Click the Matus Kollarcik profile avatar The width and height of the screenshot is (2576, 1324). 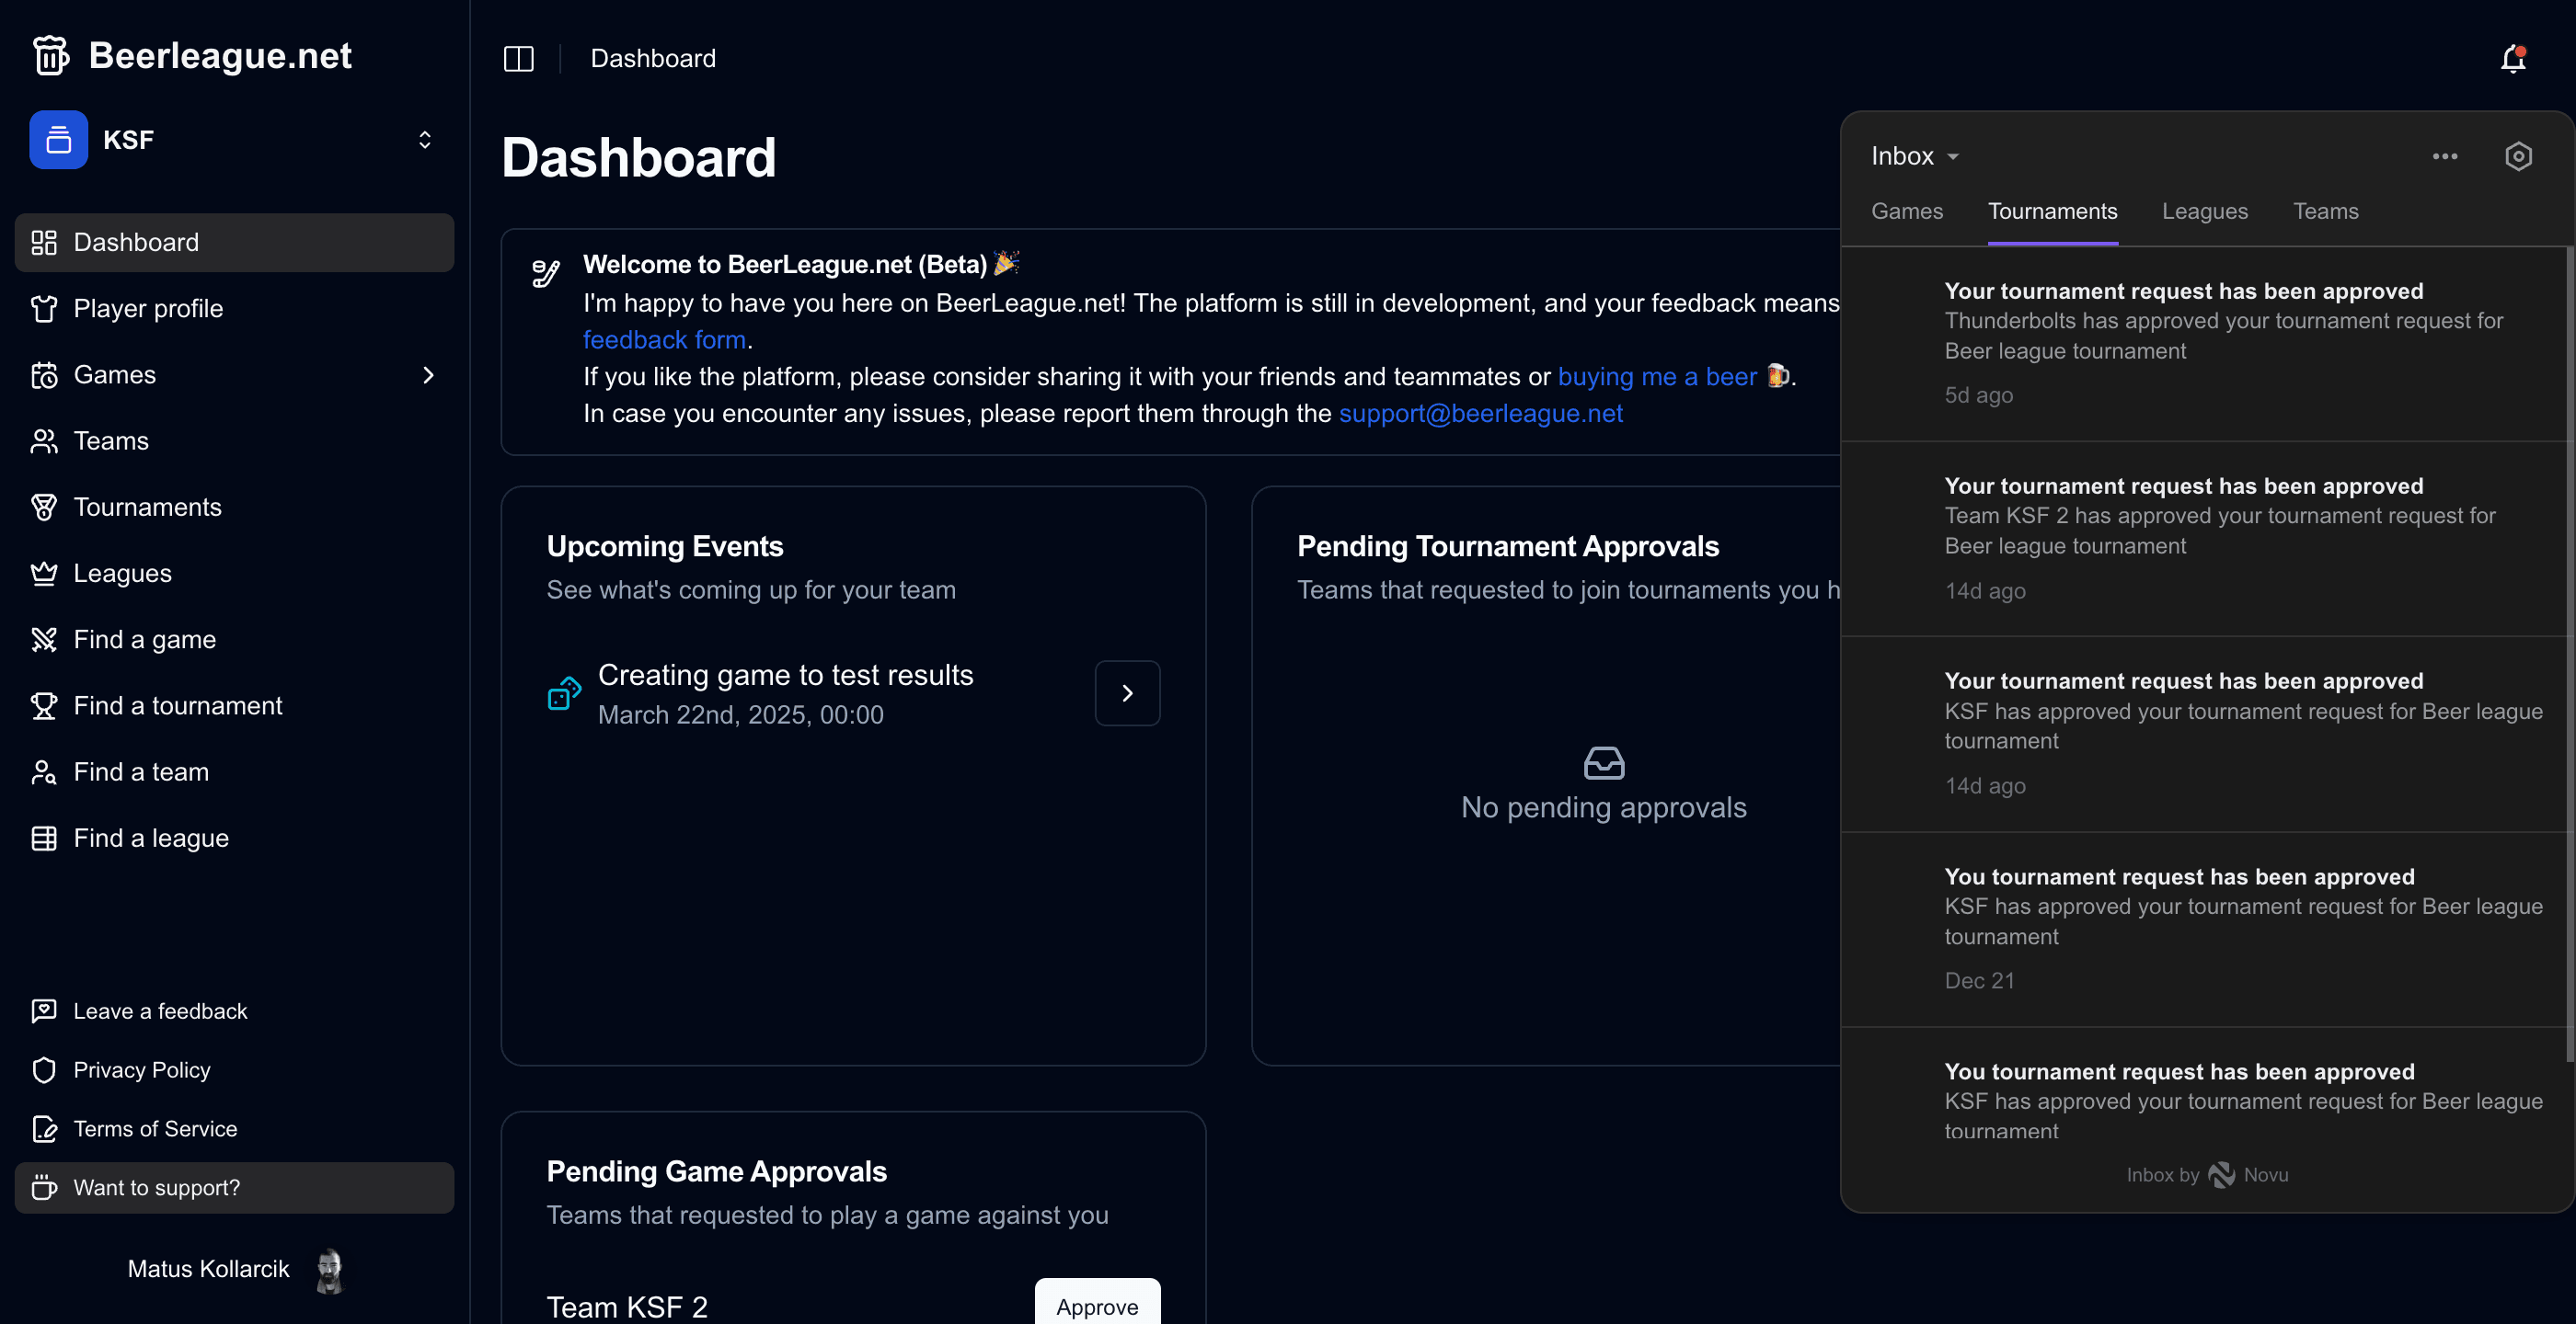coord(329,1270)
